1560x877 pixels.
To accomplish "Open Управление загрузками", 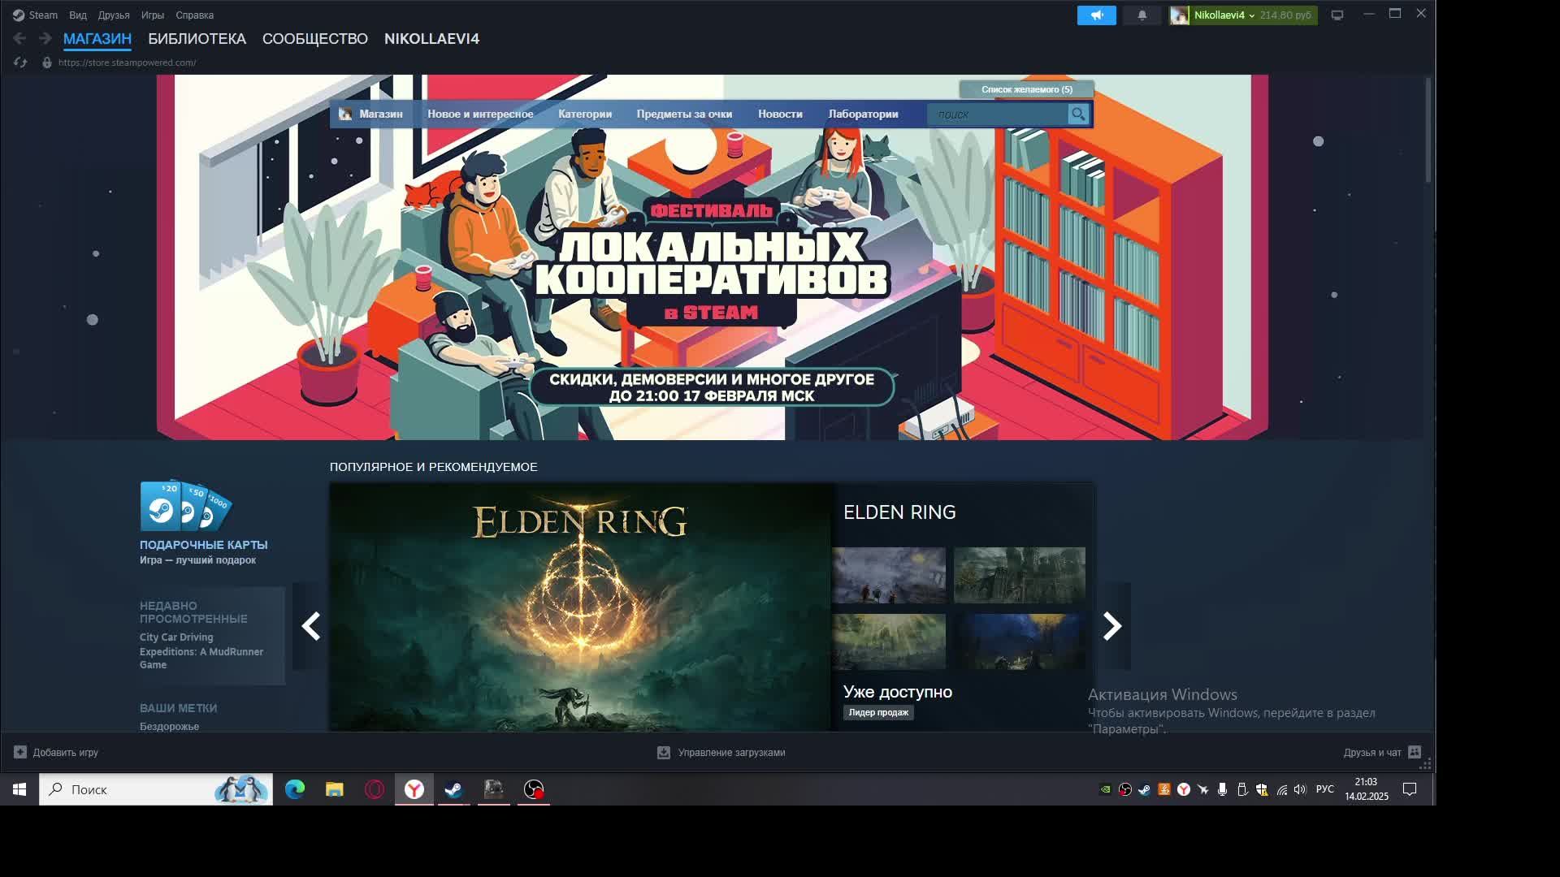I will tap(721, 753).
